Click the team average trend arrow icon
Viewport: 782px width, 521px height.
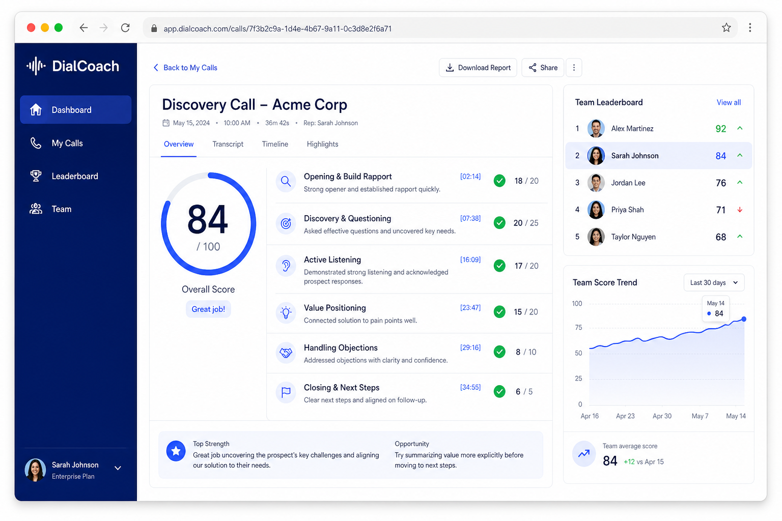click(x=584, y=453)
